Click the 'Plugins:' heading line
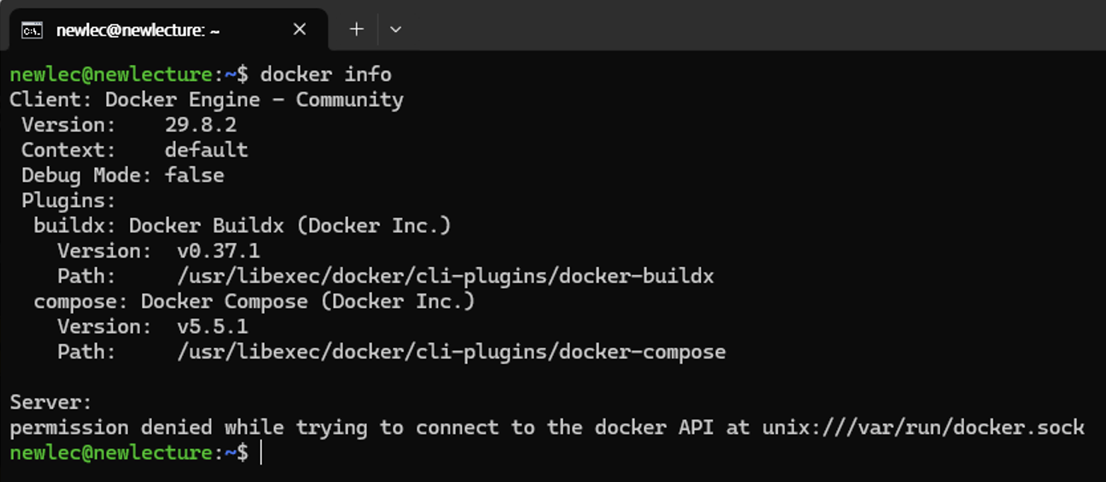The image size is (1106, 482). point(68,201)
